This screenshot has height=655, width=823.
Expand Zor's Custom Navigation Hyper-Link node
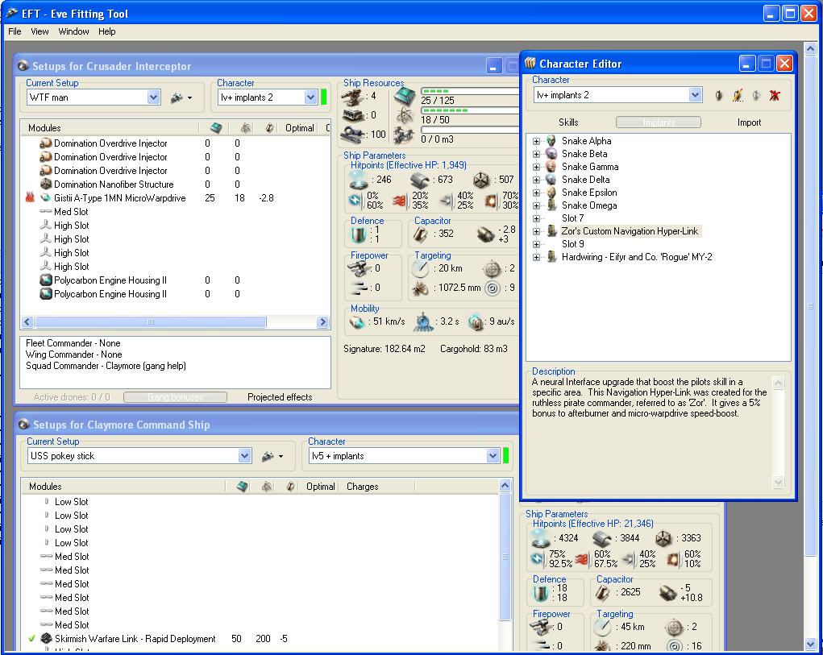tap(536, 231)
